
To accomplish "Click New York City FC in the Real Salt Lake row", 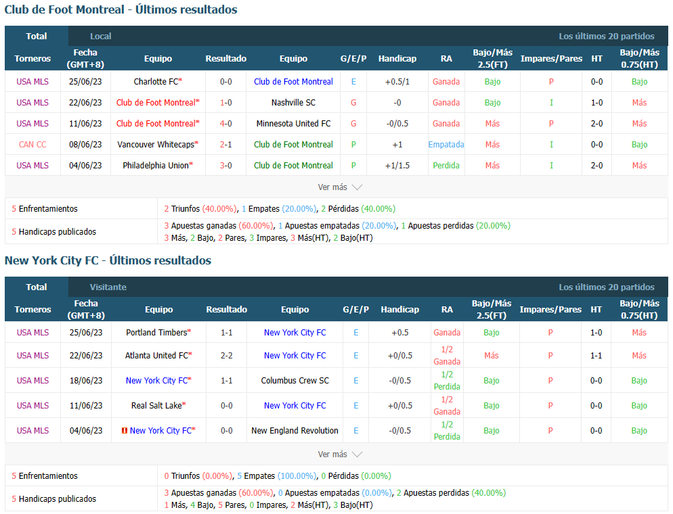I will [x=295, y=405].
